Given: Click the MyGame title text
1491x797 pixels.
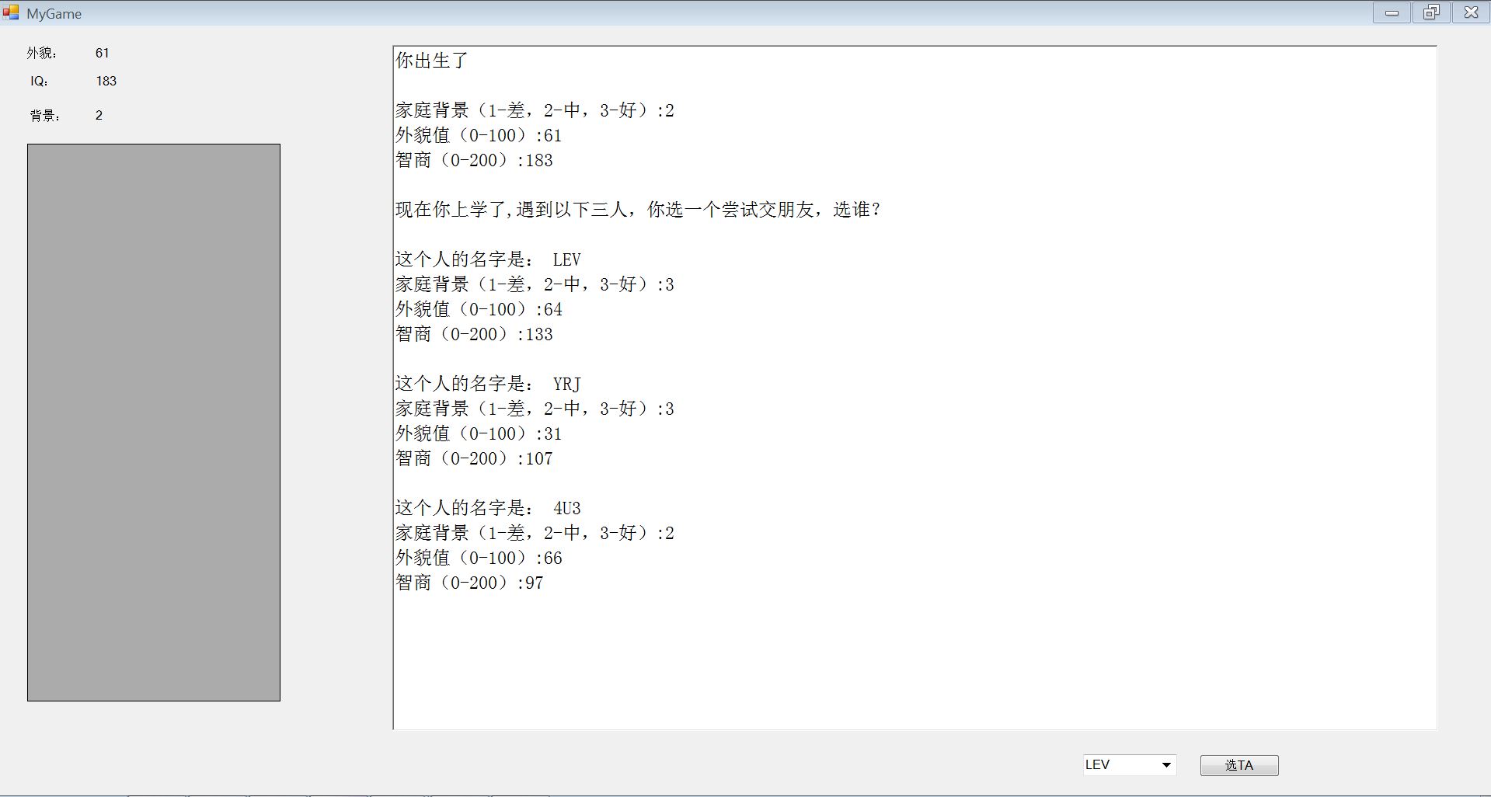Looking at the screenshot, I should point(54,14).
